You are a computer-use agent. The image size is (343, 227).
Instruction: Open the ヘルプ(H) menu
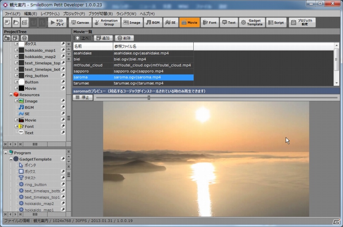click(x=147, y=14)
